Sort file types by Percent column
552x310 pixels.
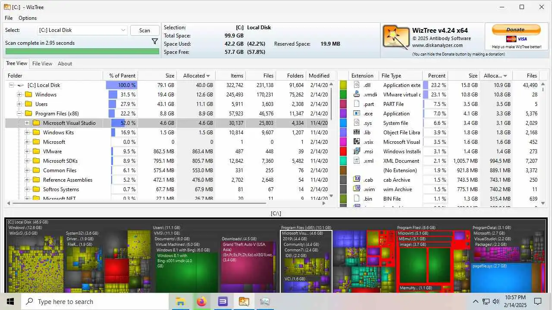435,76
